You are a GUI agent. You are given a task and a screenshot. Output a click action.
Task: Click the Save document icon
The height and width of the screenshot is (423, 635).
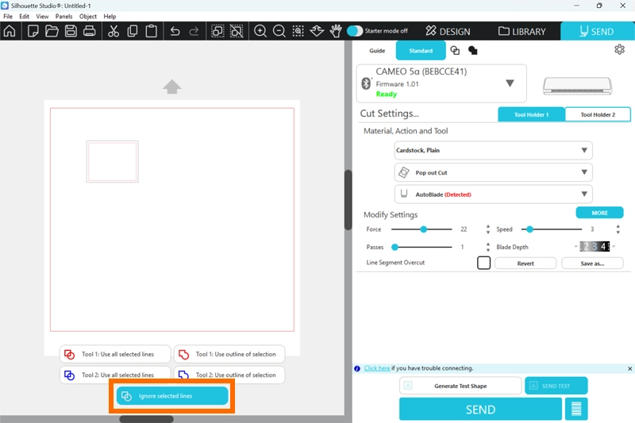click(x=71, y=32)
